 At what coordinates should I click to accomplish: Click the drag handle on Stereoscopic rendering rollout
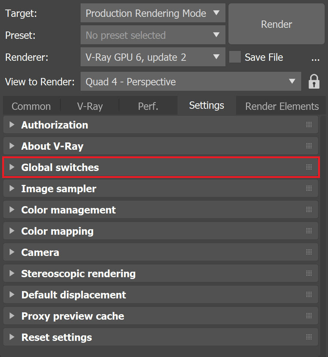pos(308,273)
